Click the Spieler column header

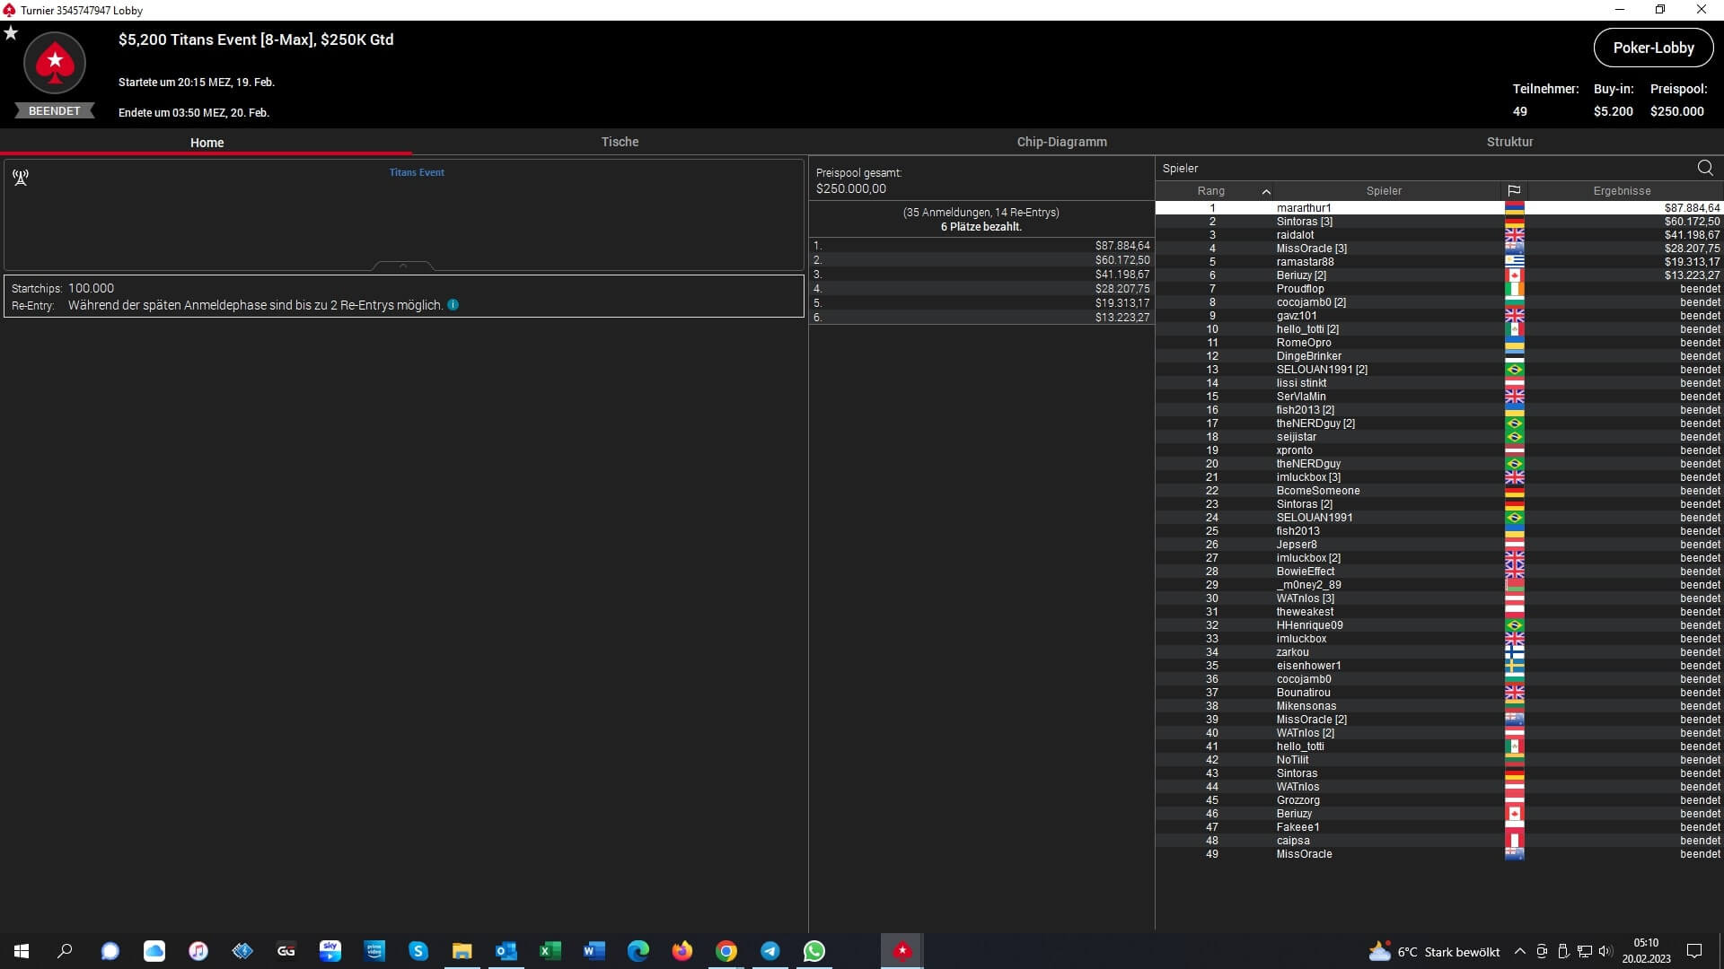pyautogui.click(x=1384, y=191)
